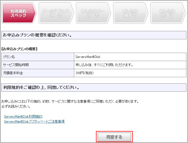Open the ServersMan@Diskアクティベートご注意事項 link
The height and width of the screenshot is (143, 188).
[x=34, y=122]
